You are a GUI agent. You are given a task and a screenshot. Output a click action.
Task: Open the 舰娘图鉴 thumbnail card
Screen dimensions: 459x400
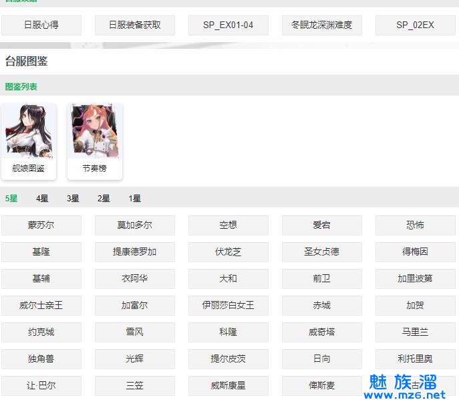tap(29, 141)
